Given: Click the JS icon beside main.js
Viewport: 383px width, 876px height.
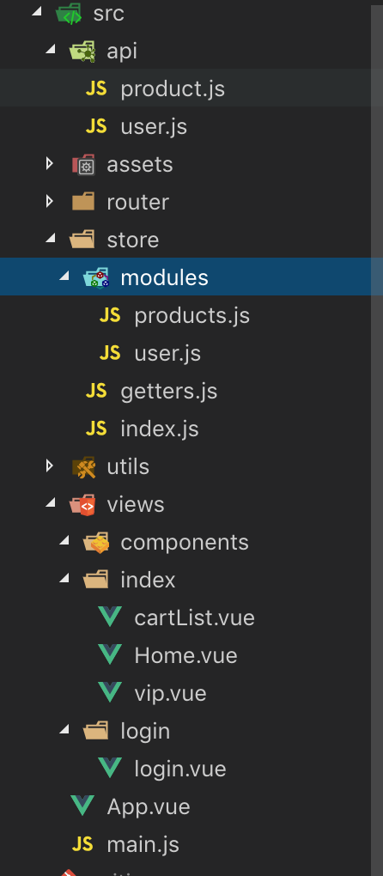Looking at the screenshot, I should (x=82, y=844).
